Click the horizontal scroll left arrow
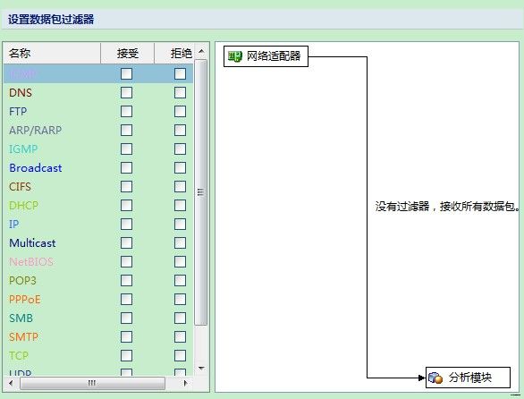Screen dimensions: 524x399 (x=11, y=383)
